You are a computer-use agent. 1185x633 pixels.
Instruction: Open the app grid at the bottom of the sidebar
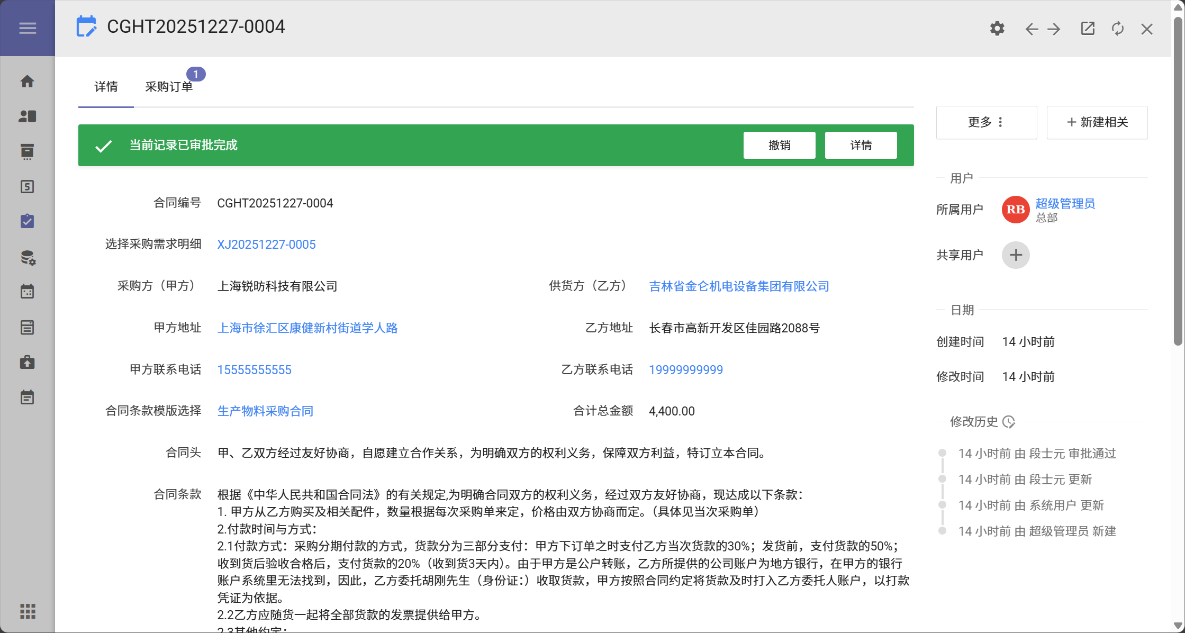click(28, 611)
